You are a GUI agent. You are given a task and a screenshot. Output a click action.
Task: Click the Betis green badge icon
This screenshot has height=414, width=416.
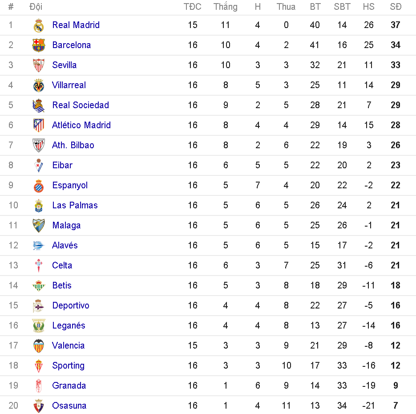pos(39,286)
